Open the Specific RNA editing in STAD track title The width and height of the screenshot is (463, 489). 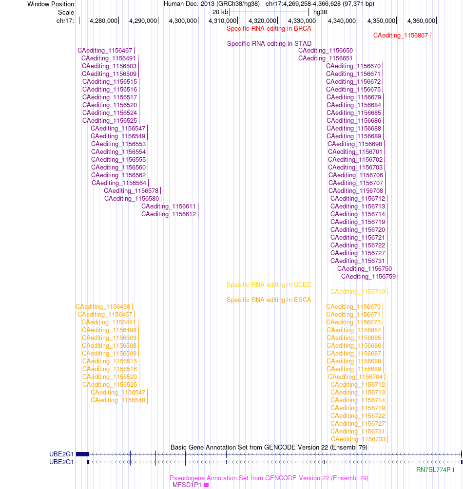[269, 44]
